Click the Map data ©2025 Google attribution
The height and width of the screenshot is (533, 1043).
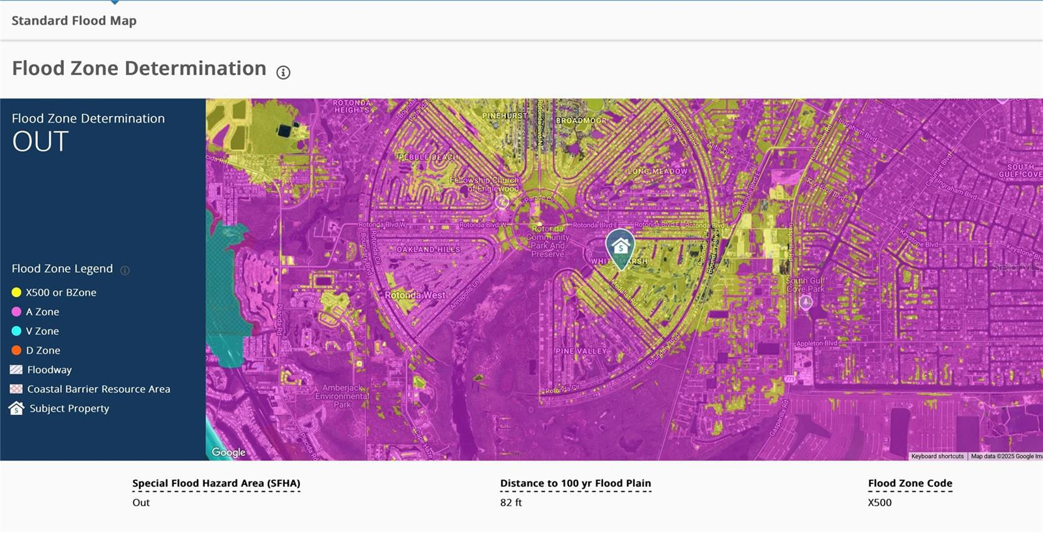coord(1006,457)
